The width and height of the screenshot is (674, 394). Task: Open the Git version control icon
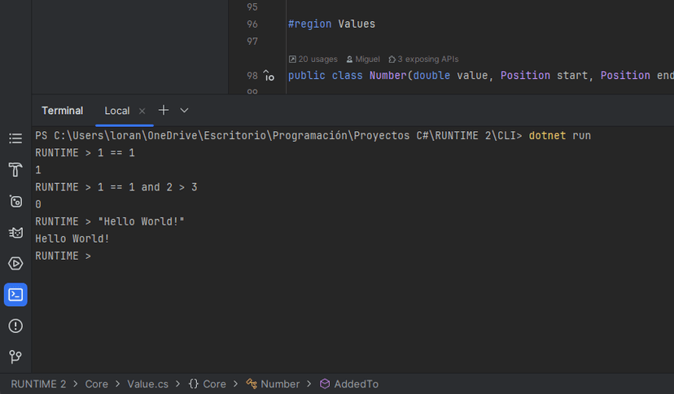[x=15, y=357]
